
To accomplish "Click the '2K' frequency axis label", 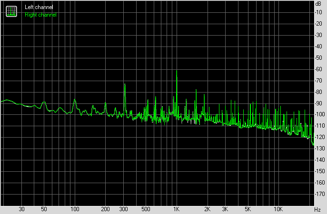I will 207,209.
